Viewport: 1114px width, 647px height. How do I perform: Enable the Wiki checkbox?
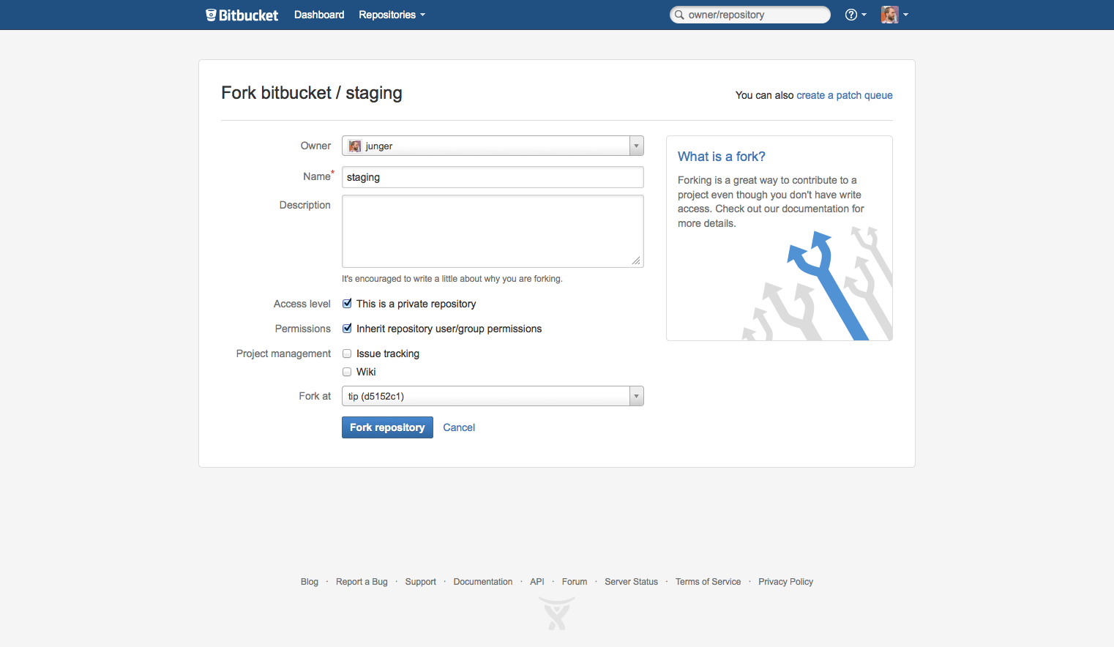coord(347,371)
